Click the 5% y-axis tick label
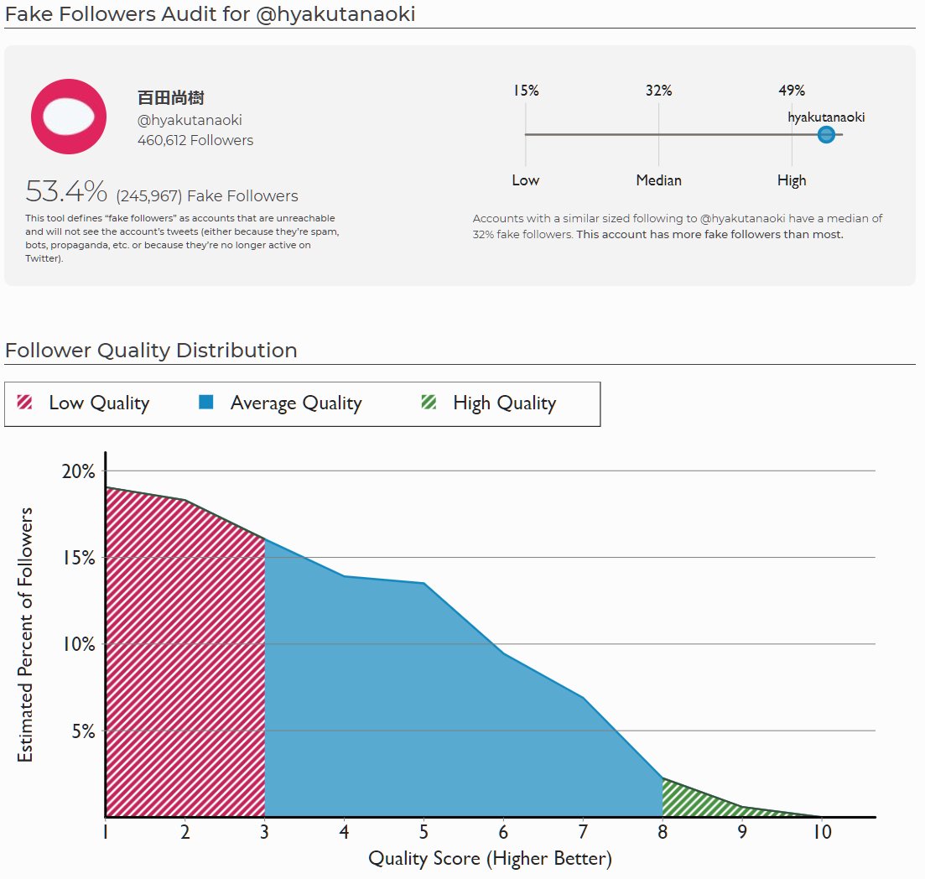 (83, 731)
